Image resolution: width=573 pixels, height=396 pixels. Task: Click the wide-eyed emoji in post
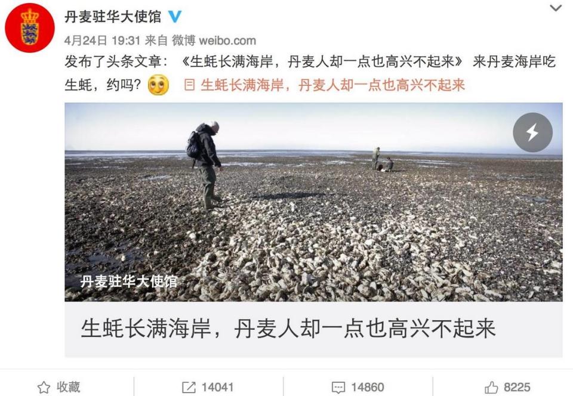click(x=158, y=85)
